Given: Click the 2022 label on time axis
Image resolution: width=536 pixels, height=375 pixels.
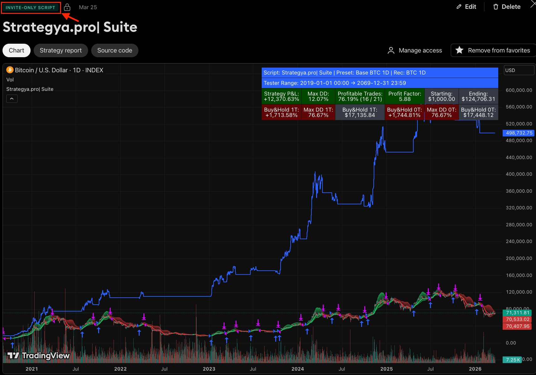Looking at the screenshot, I should point(120,369).
